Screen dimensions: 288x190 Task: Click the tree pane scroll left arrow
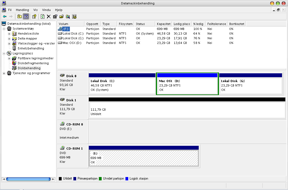(4, 179)
